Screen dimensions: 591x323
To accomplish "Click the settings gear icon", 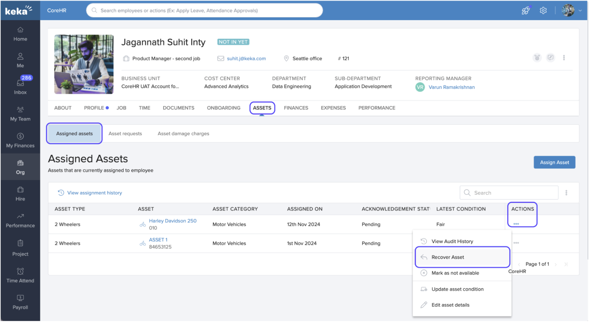I will 543,11.
